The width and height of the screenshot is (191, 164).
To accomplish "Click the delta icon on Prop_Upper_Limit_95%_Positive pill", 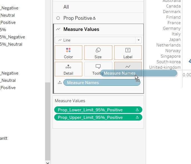I will click(137, 118).
